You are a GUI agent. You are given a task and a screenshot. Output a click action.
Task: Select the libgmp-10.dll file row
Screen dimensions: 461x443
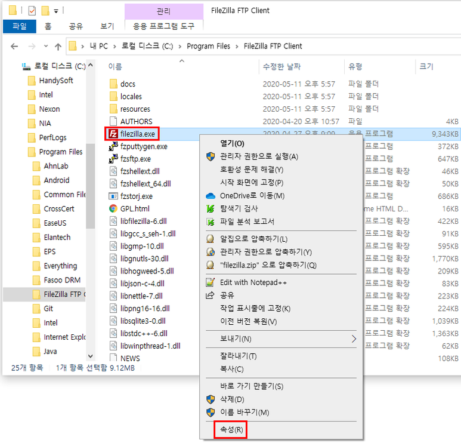142,246
